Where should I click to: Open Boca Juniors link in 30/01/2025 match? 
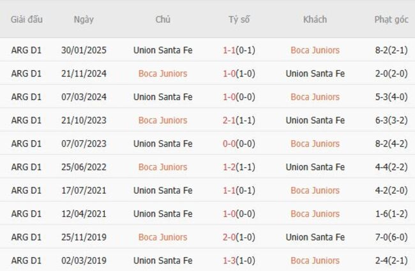click(315, 50)
